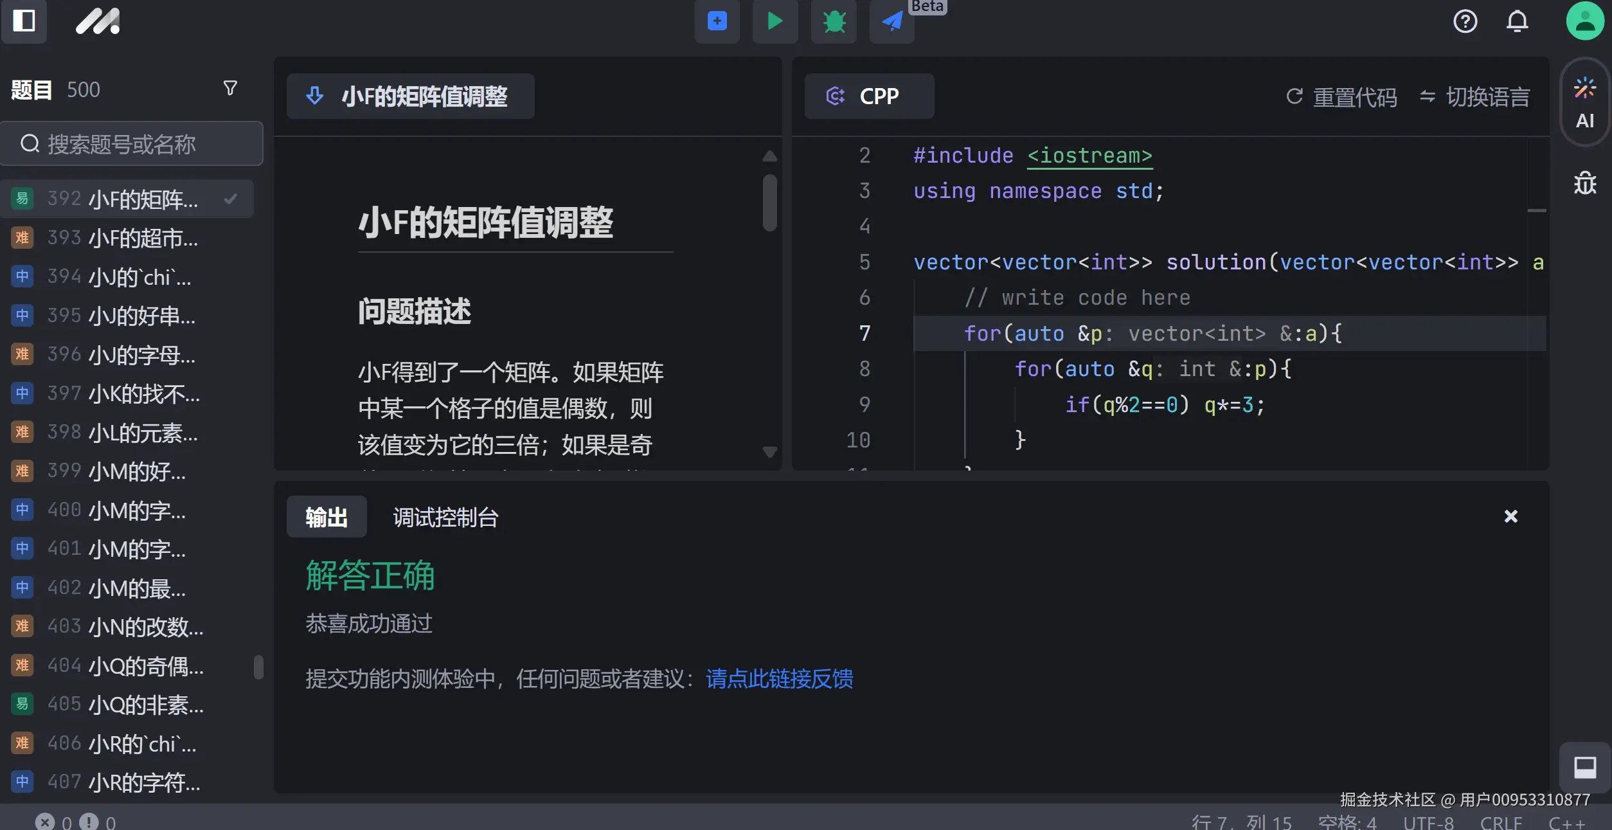Switch to the 调试控制台 tab
This screenshot has width=1612, height=830.
445,517
